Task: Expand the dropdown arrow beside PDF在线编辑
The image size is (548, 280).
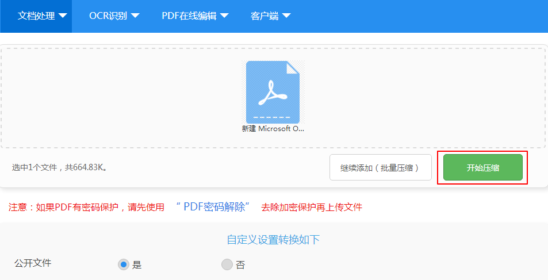Action: [224, 16]
